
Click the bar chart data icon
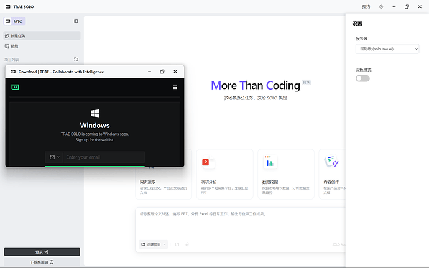(x=270, y=162)
